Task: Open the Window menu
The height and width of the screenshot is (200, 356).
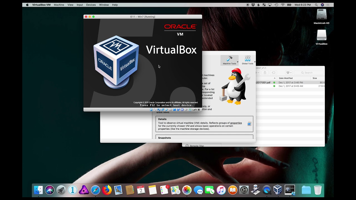Action: pyautogui.click(x=104, y=5)
